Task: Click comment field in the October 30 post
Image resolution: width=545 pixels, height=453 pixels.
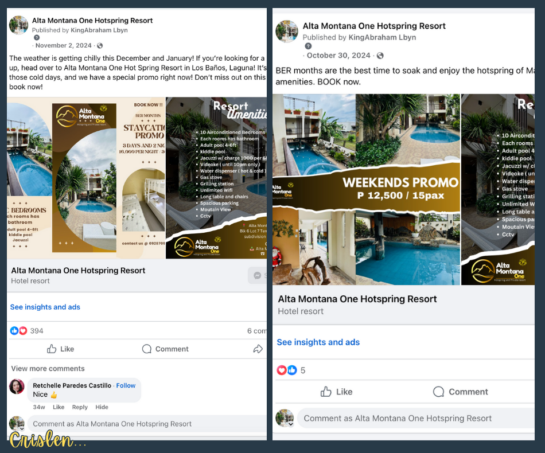Action: pos(416,418)
